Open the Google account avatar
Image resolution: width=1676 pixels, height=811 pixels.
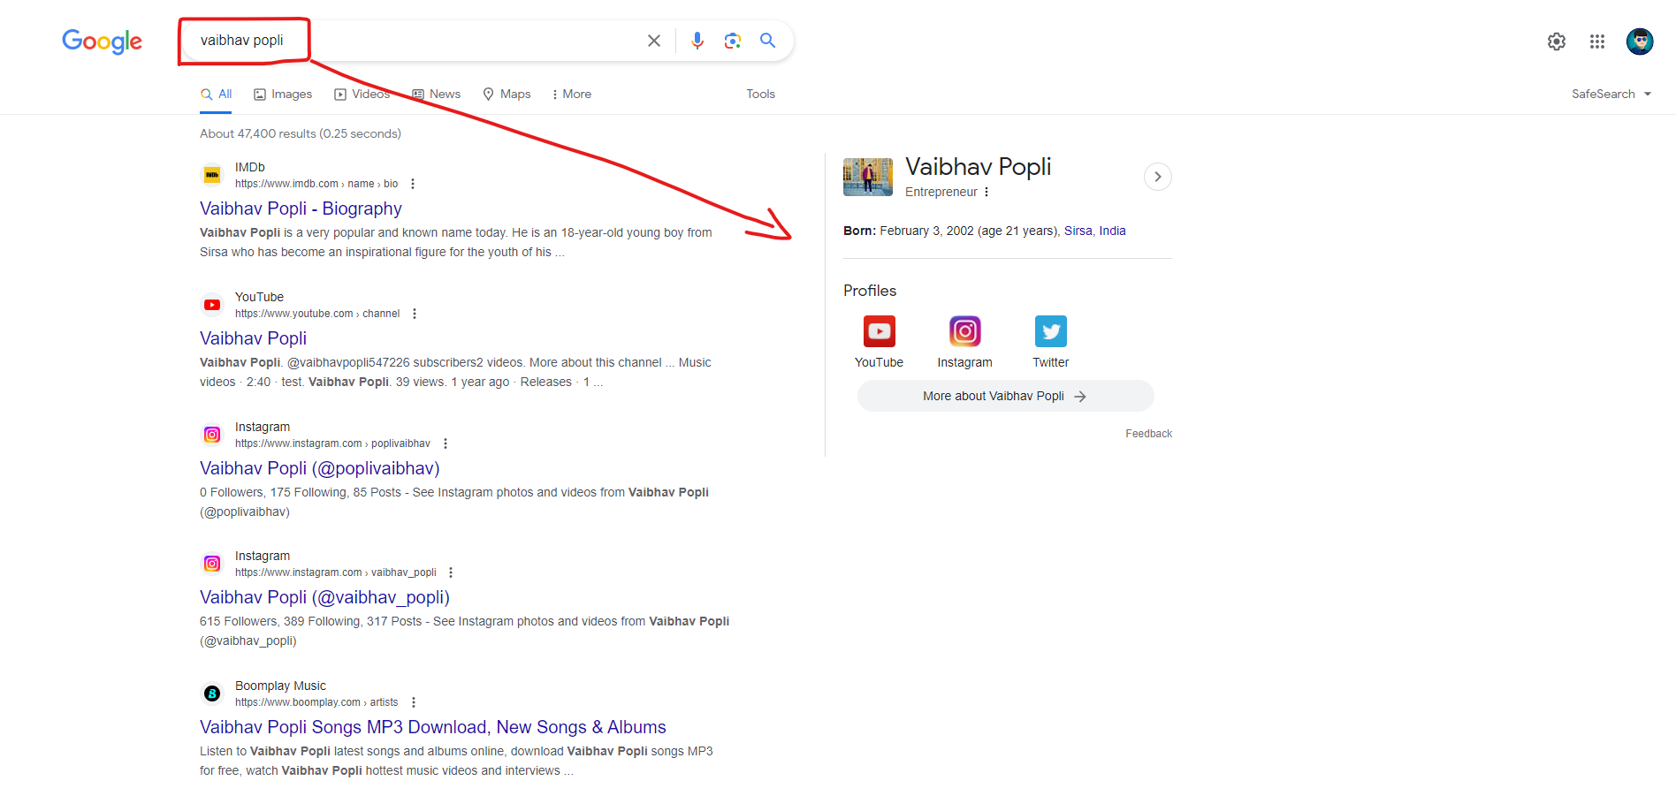(1640, 41)
